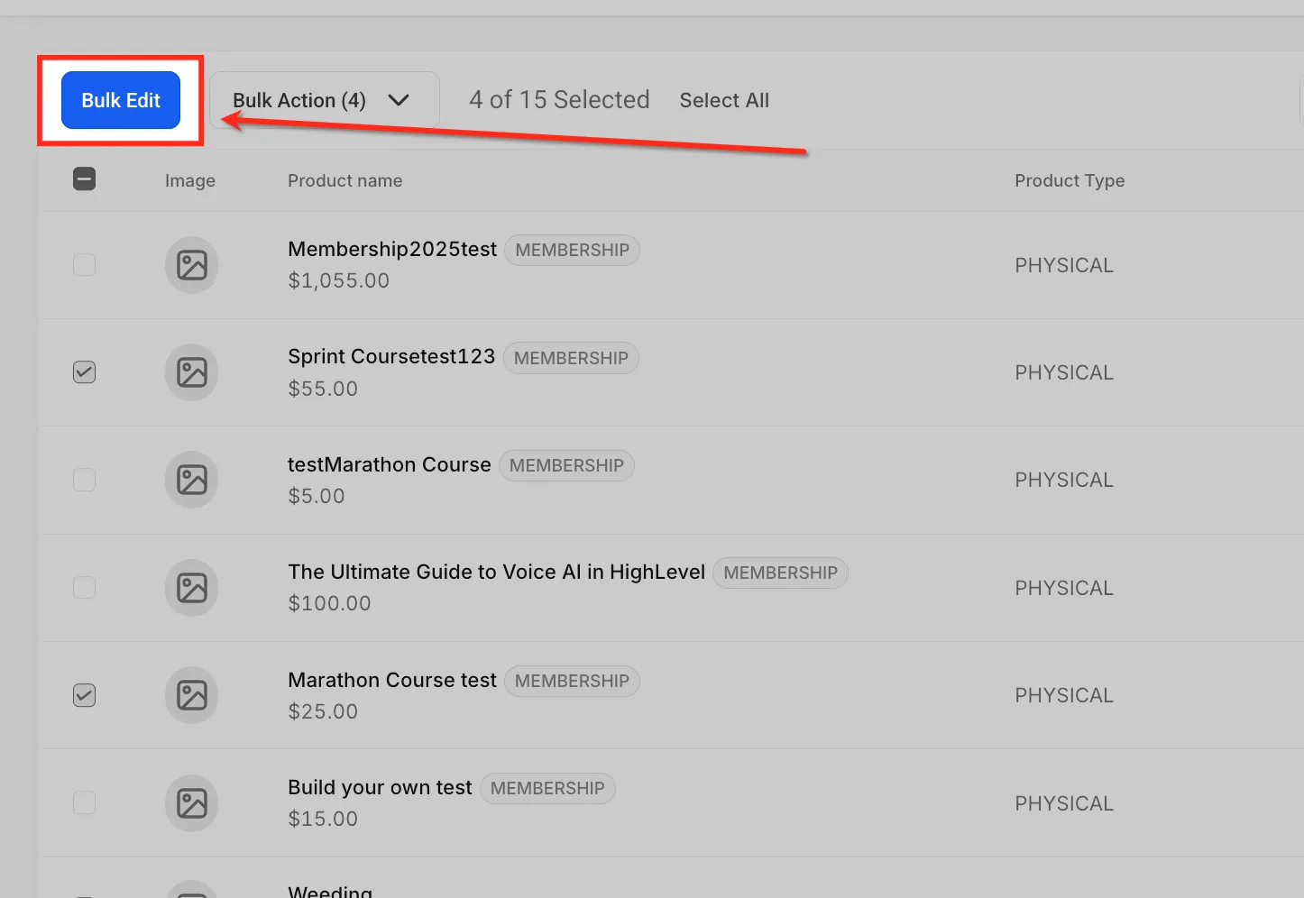This screenshot has width=1304, height=898.
Task: Open The Ultimate Guide to Voice AI product
Action: pyautogui.click(x=496, y=572)
